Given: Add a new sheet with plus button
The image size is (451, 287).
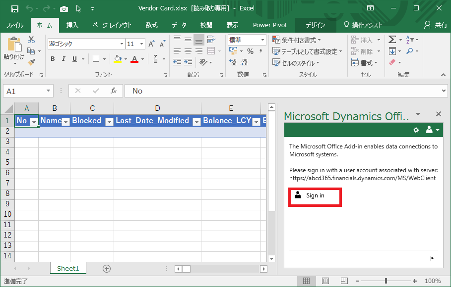Looking at the screenshot, I should (107, 269).
